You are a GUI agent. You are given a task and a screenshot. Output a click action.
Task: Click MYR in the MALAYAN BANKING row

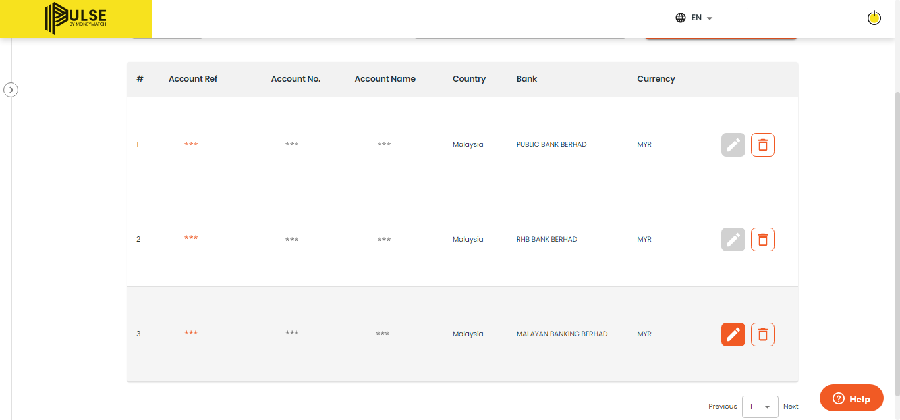pyautogui.click(x=644, y=334)
